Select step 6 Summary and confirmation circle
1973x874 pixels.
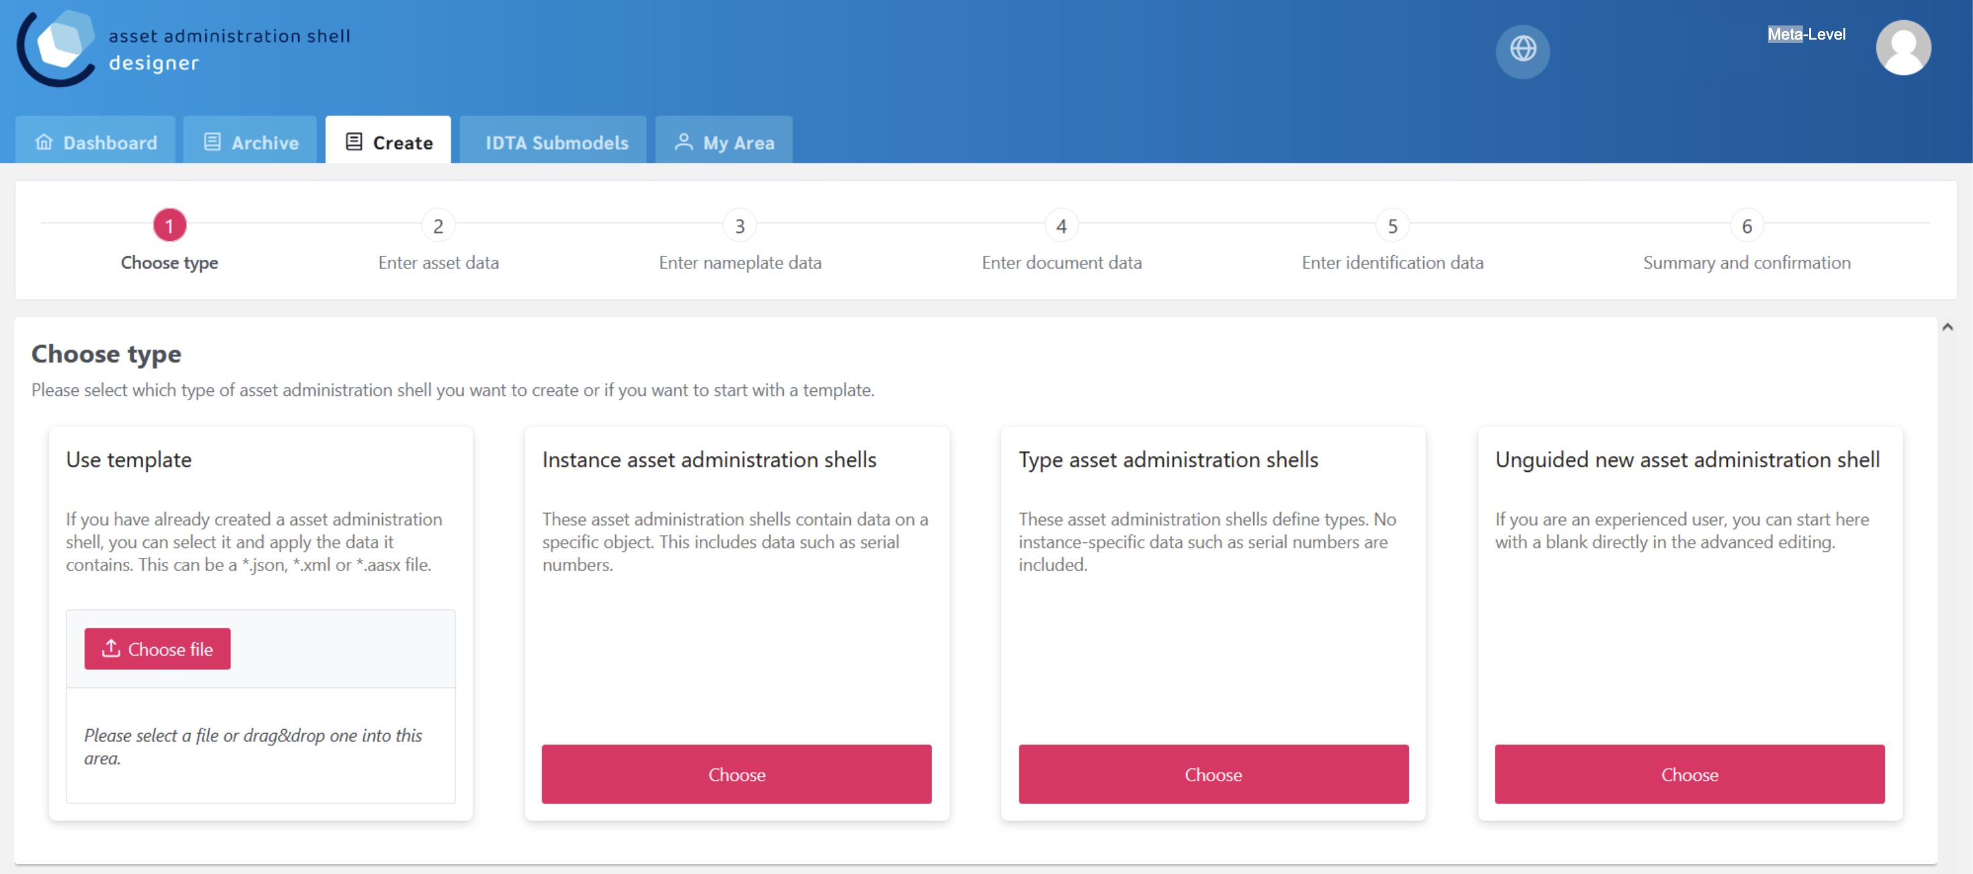pyautogui.click(x=1747, y=225)
